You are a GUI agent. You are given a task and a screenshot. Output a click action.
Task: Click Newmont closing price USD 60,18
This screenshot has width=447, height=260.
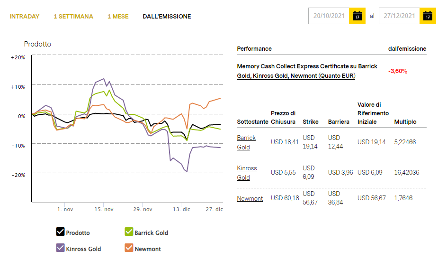tap(285, 198)
